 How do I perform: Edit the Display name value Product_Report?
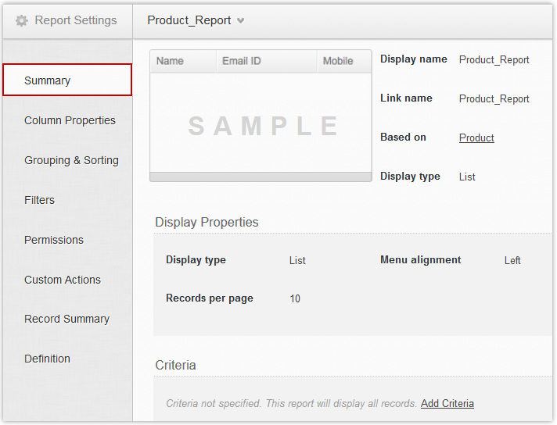(494, 59)
